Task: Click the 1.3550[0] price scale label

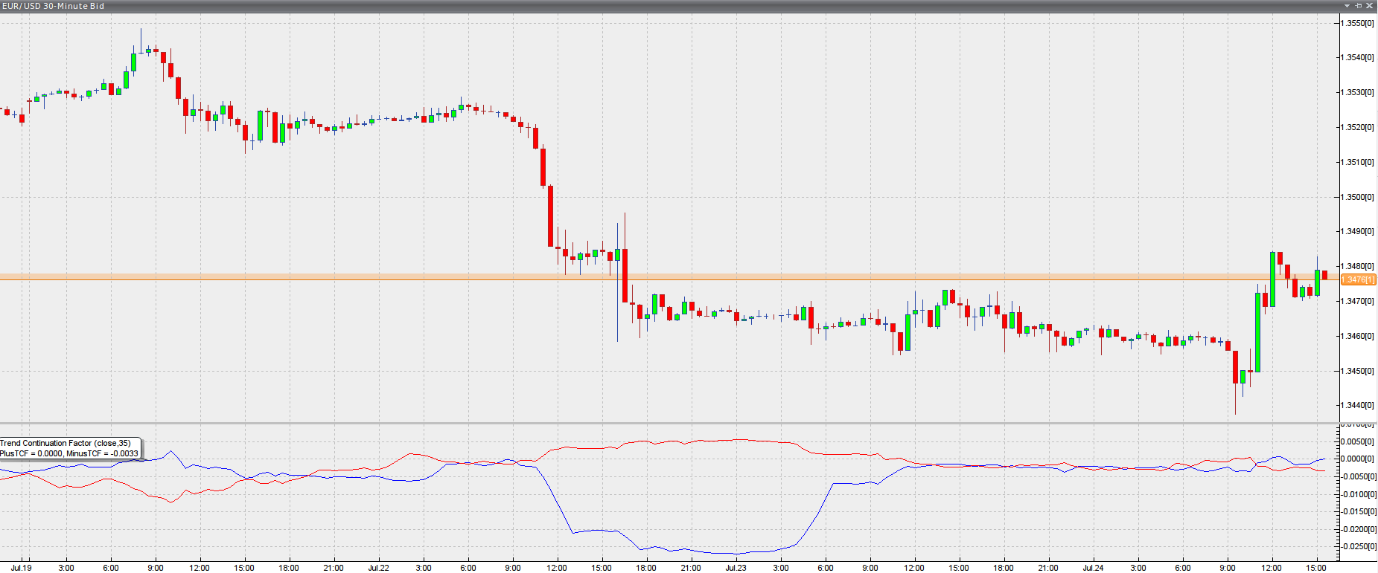Action: (x=1357, y=23)
